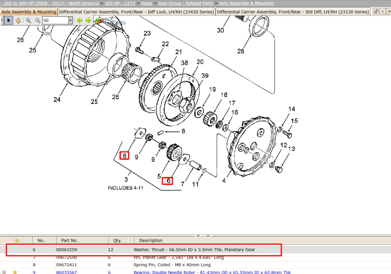This screenshot has height=274, width=391.
Task: Select the pointer arrow tool
Action: pyautogui.click(x=9, y=20)
